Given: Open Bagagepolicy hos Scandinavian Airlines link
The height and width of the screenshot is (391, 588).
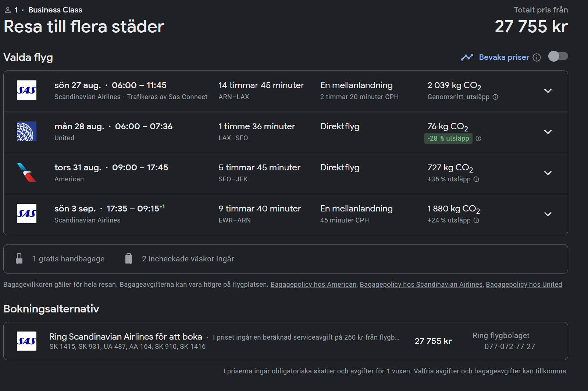Looking at the screenshot, I should [421, 285].
